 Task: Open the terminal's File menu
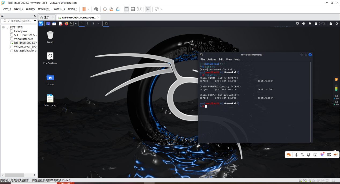(x=203, y=60)
